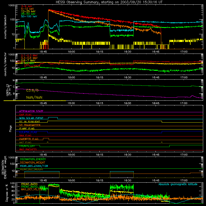Select the SC_TRANSMITTER flag label
Screen dimensions: 206x206
30,125
